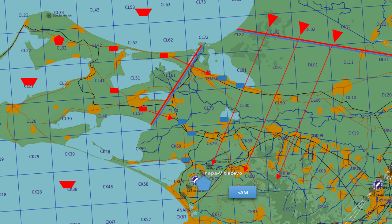This screenshot has height=224, width=392.
Task: Click the red rectangle unit beside CL42
Action: 113,48
